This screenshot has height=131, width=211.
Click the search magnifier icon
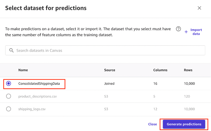point(12,50)
